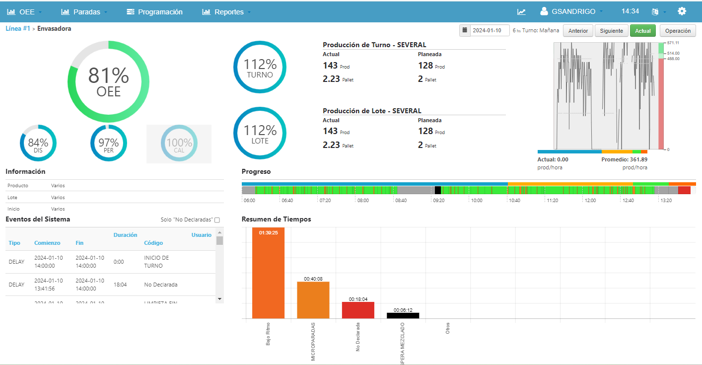Click the line chart trend icon
This screenshot has height=365, width=702.
coord(521,12)
